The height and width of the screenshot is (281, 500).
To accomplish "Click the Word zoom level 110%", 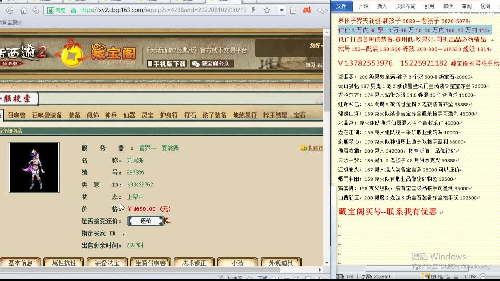I will point(470,277).
